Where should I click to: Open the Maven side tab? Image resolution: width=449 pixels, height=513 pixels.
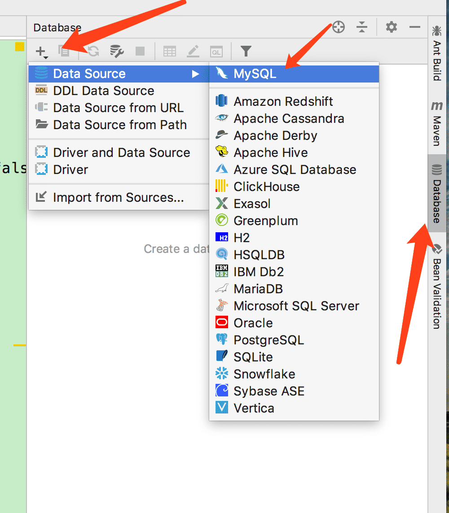pyautogui.click(x=436, y=124)
